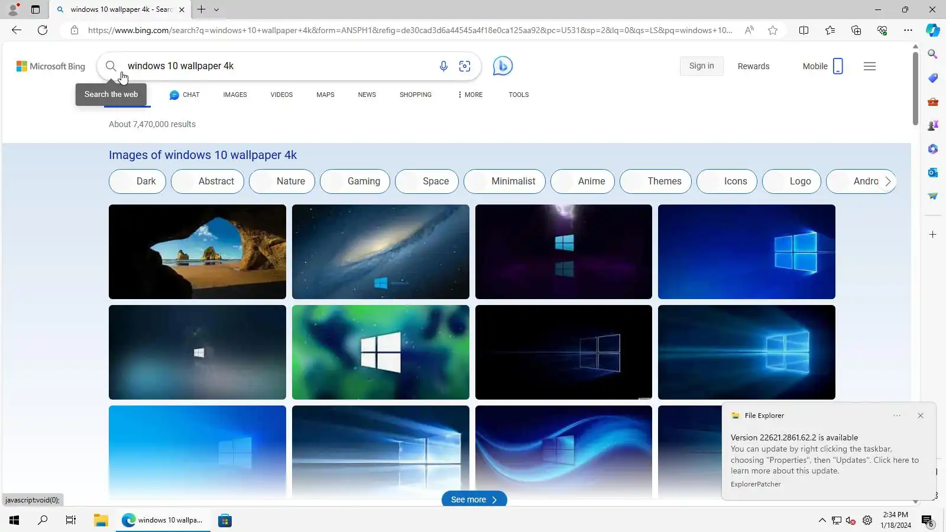Filter images by Anime
Image resolution: width=946 pixels, height=532 pixels.
(x=582, y=181)
